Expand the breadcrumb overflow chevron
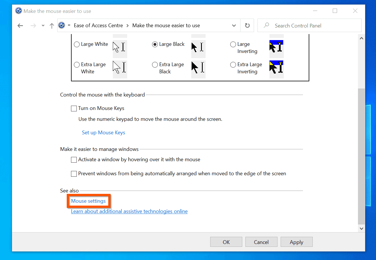The image size is (376, 260). (x=69, y=25)
